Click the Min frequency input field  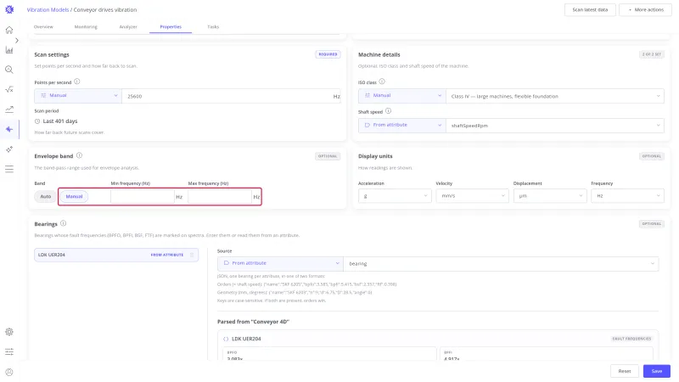(143, 197)
